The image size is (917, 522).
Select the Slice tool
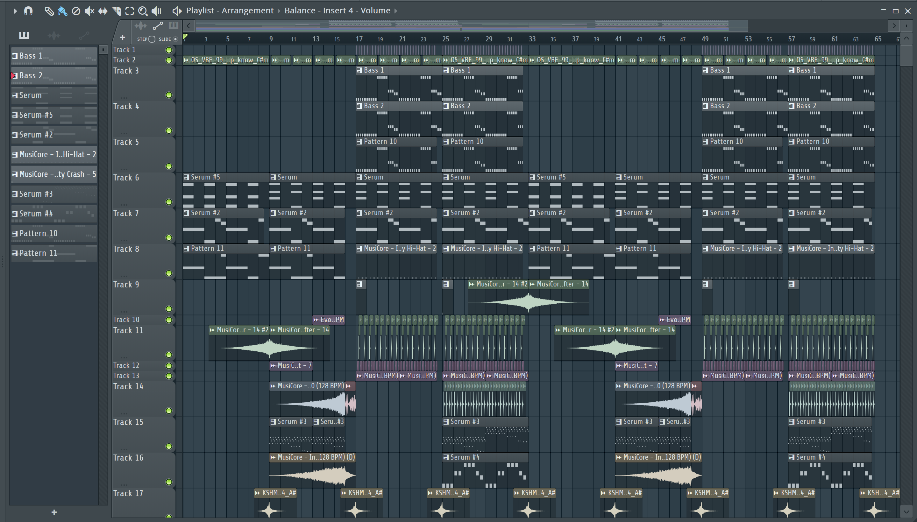(x=116, y=11)
